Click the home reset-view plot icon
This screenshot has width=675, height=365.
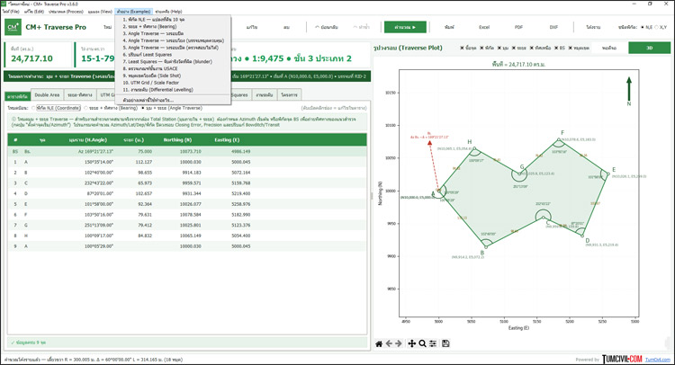pyautogui.click(x=379, y=343)
